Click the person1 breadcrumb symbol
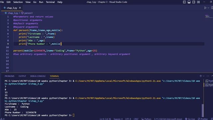This screenshot has height=120, width=213. (28, 13)
